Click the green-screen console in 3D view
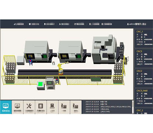The height and width of the screenshot is (133, 153). pyautogui.click(x=41, y=85)
